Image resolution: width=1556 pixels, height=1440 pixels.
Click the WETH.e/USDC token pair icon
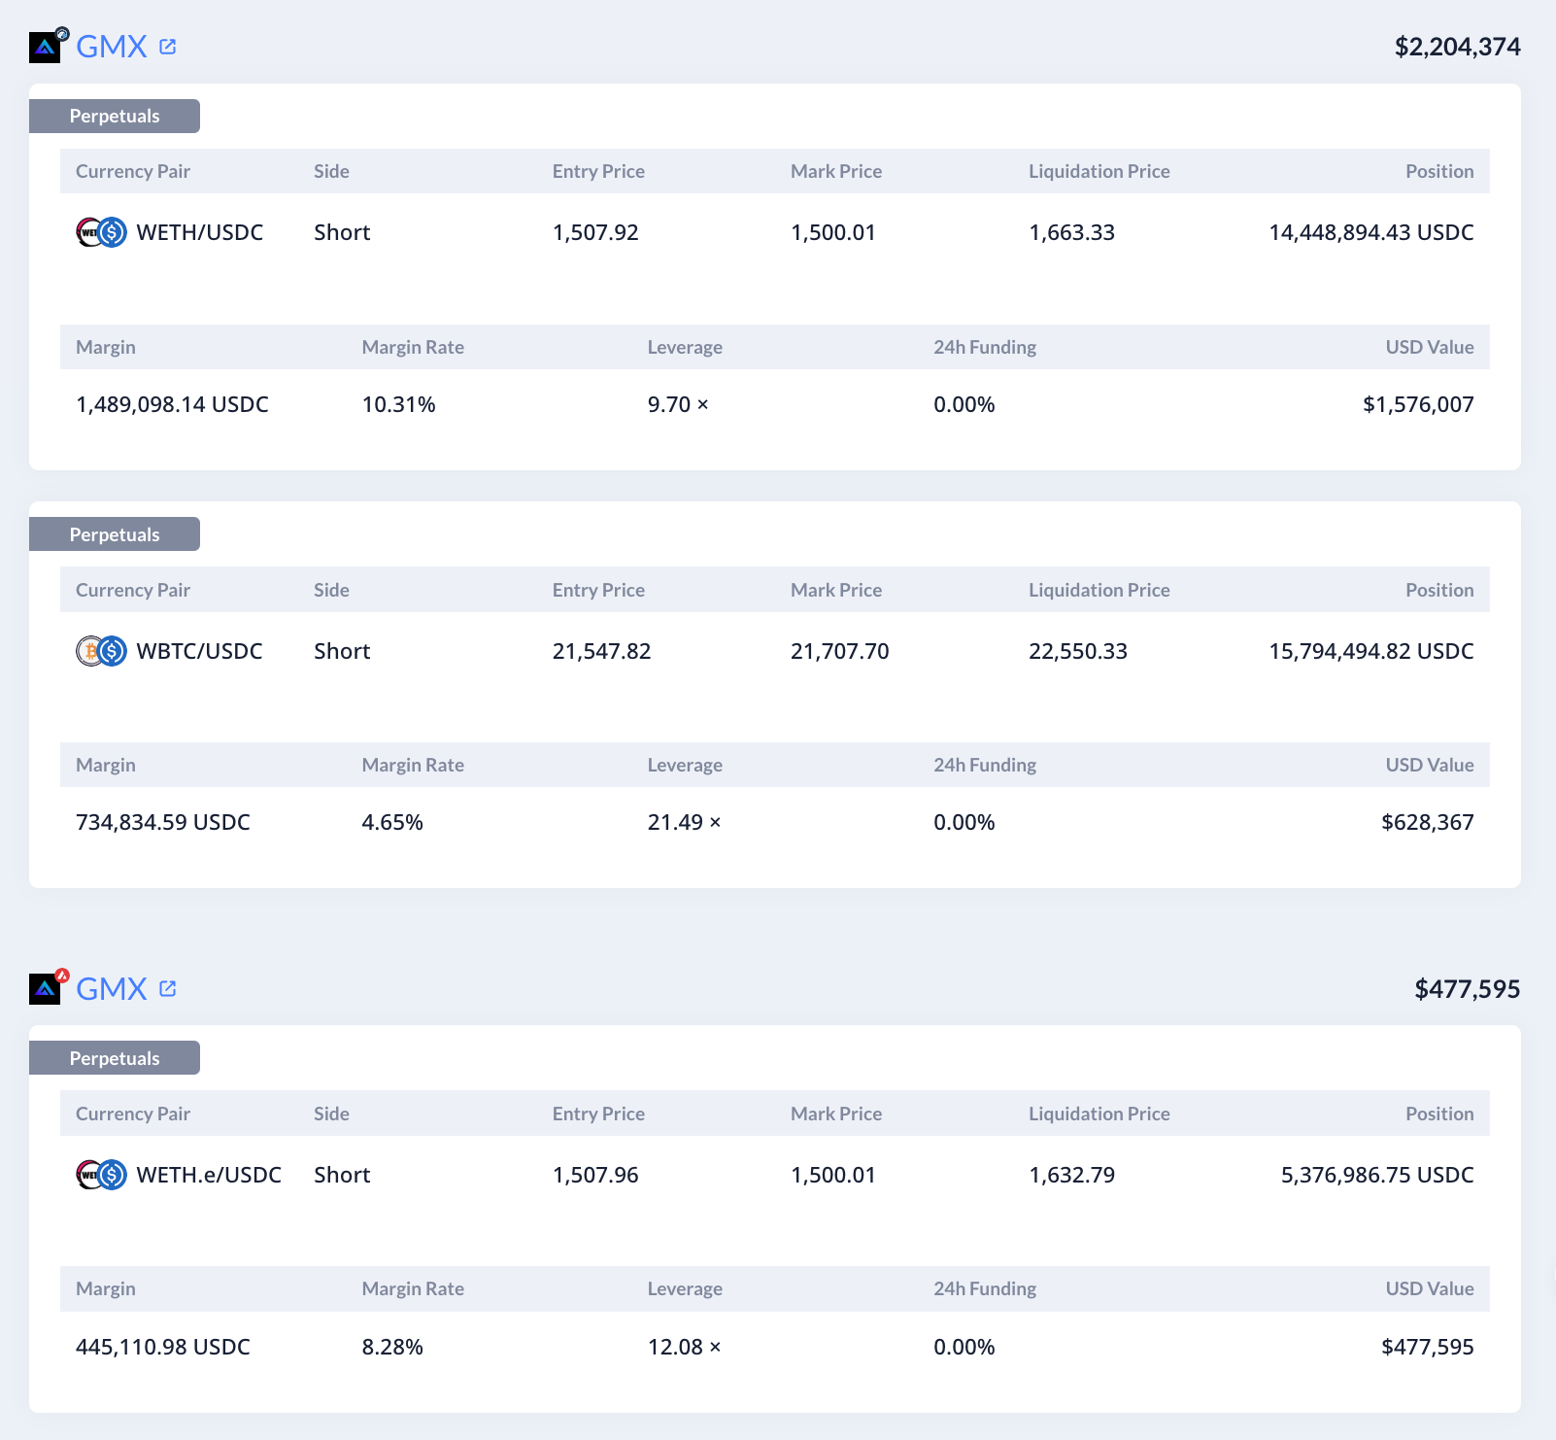[x=101, y=1175]
